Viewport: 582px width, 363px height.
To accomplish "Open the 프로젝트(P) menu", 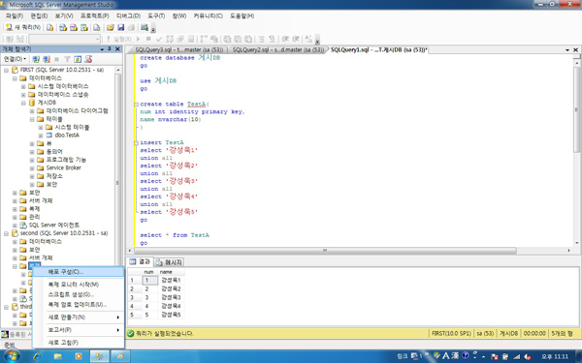I will (95, 15).
